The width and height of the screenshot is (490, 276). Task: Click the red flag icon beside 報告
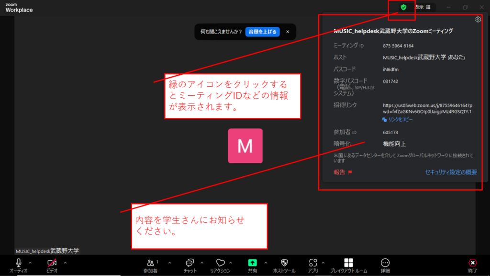pos(350,172)
